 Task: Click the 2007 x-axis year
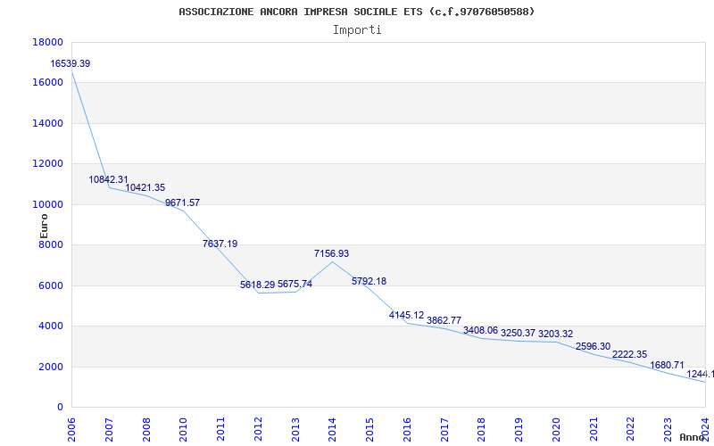tap(109, 429)
